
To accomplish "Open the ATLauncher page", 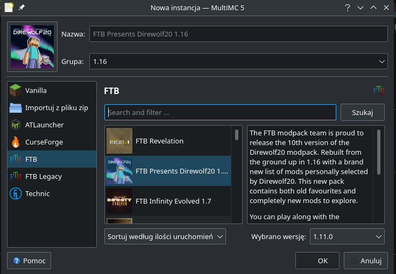I will point(52,125).
